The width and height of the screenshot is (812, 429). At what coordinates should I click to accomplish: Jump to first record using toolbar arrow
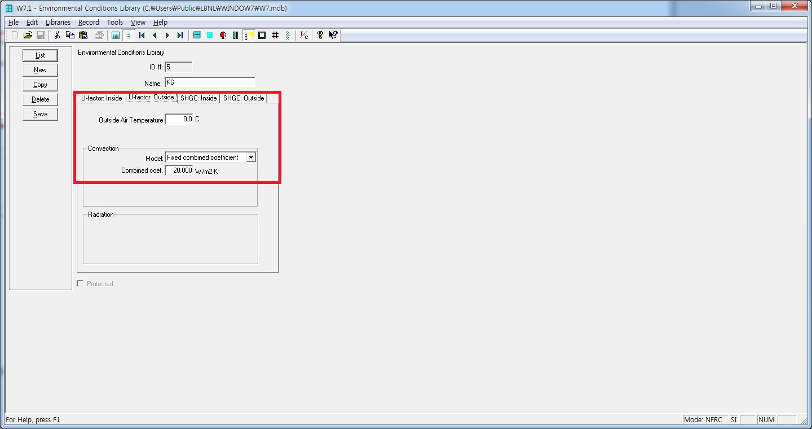[x=142, y=36]
